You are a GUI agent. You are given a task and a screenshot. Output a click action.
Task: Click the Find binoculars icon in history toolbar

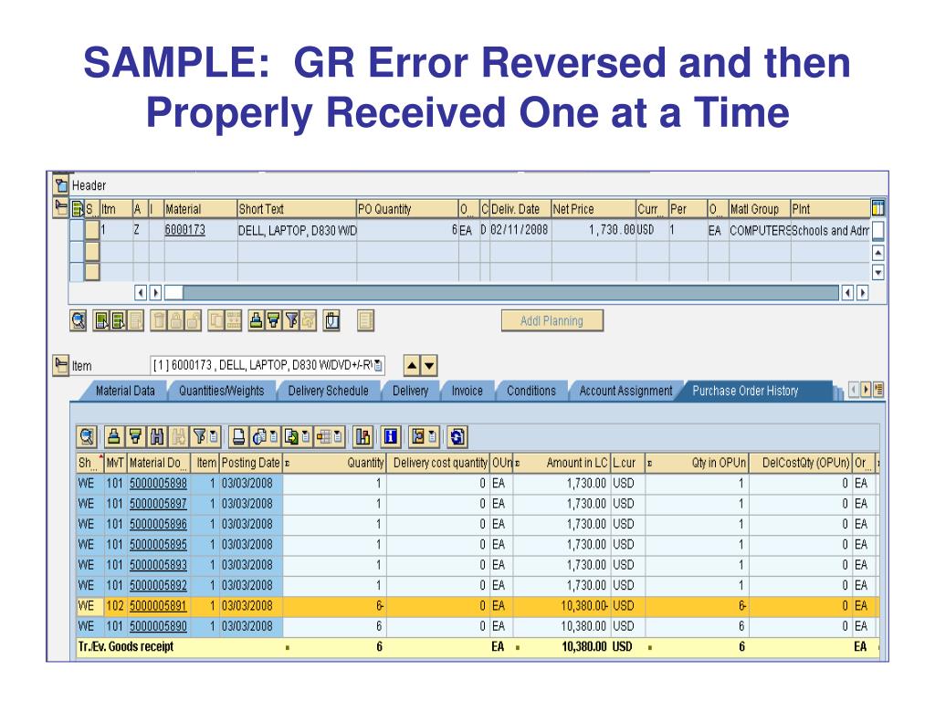click(x=156, y=437)
